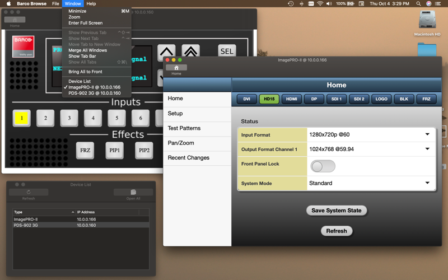Click the volume icon in menu bar

pos(329,4)
